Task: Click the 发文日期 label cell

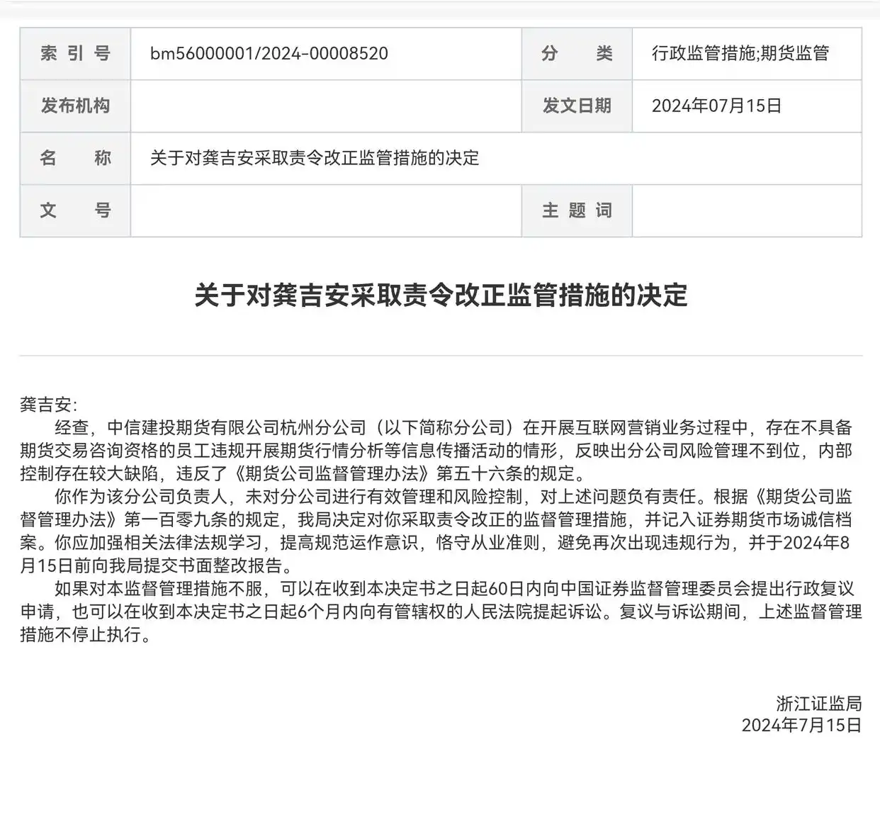Action: (x=577, y=106)
